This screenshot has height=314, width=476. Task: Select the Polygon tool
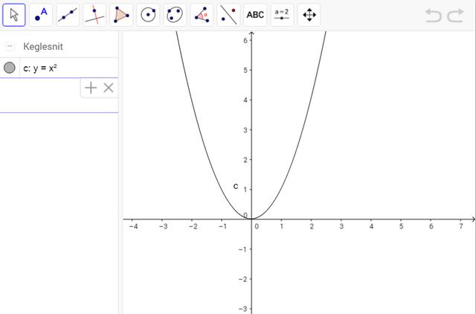coord(121,15)
